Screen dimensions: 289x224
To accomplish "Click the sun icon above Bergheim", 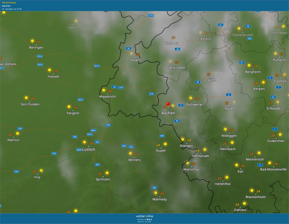I will coord(249,65).
